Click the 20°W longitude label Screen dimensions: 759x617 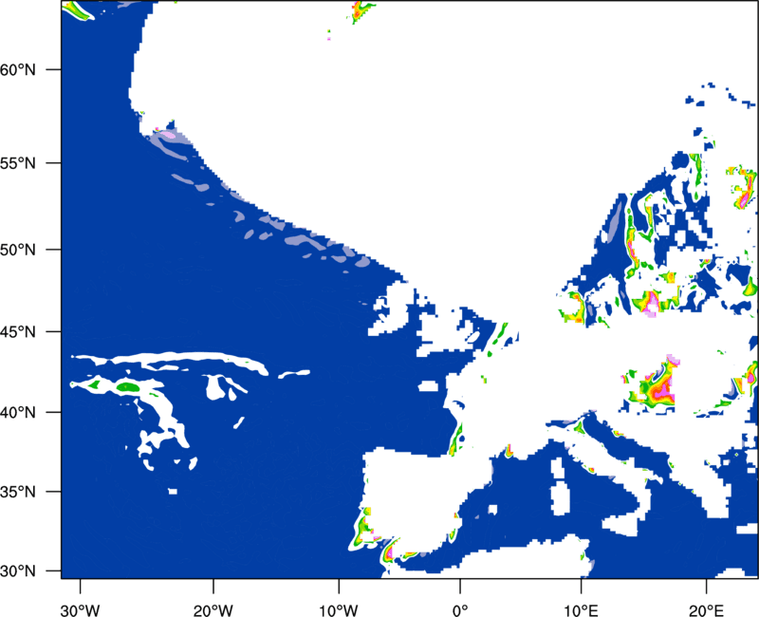click(213, 610)
